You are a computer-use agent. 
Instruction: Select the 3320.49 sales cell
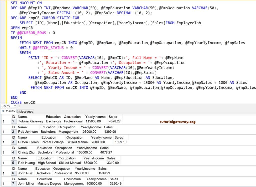116,183
